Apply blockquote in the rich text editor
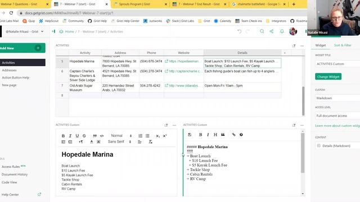This screenshot has width=360, height=202. coord(94,136)
